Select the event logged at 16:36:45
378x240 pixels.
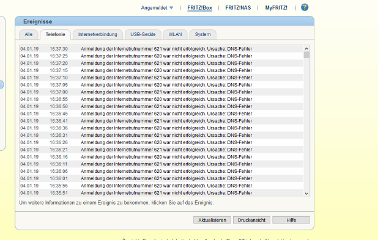coord(161,114)
